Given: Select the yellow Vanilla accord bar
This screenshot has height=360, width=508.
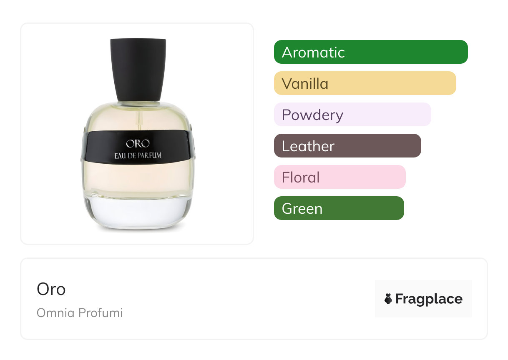Looking at the screenshot, I should pos(365,83).
